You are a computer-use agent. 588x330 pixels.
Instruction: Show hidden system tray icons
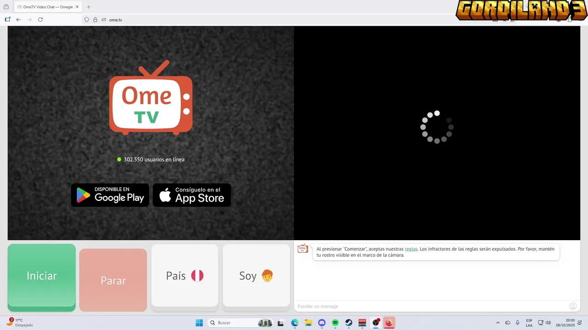498,323
